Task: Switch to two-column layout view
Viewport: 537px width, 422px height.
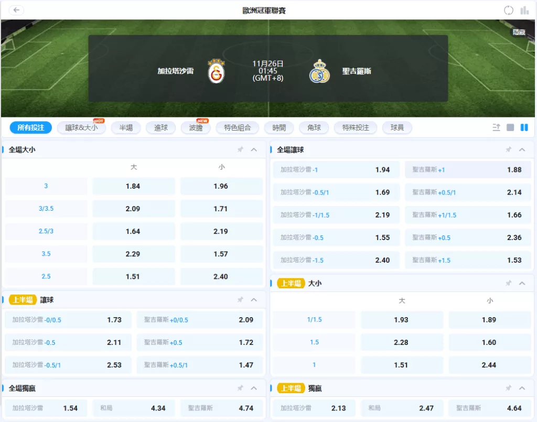Action: 524,127
